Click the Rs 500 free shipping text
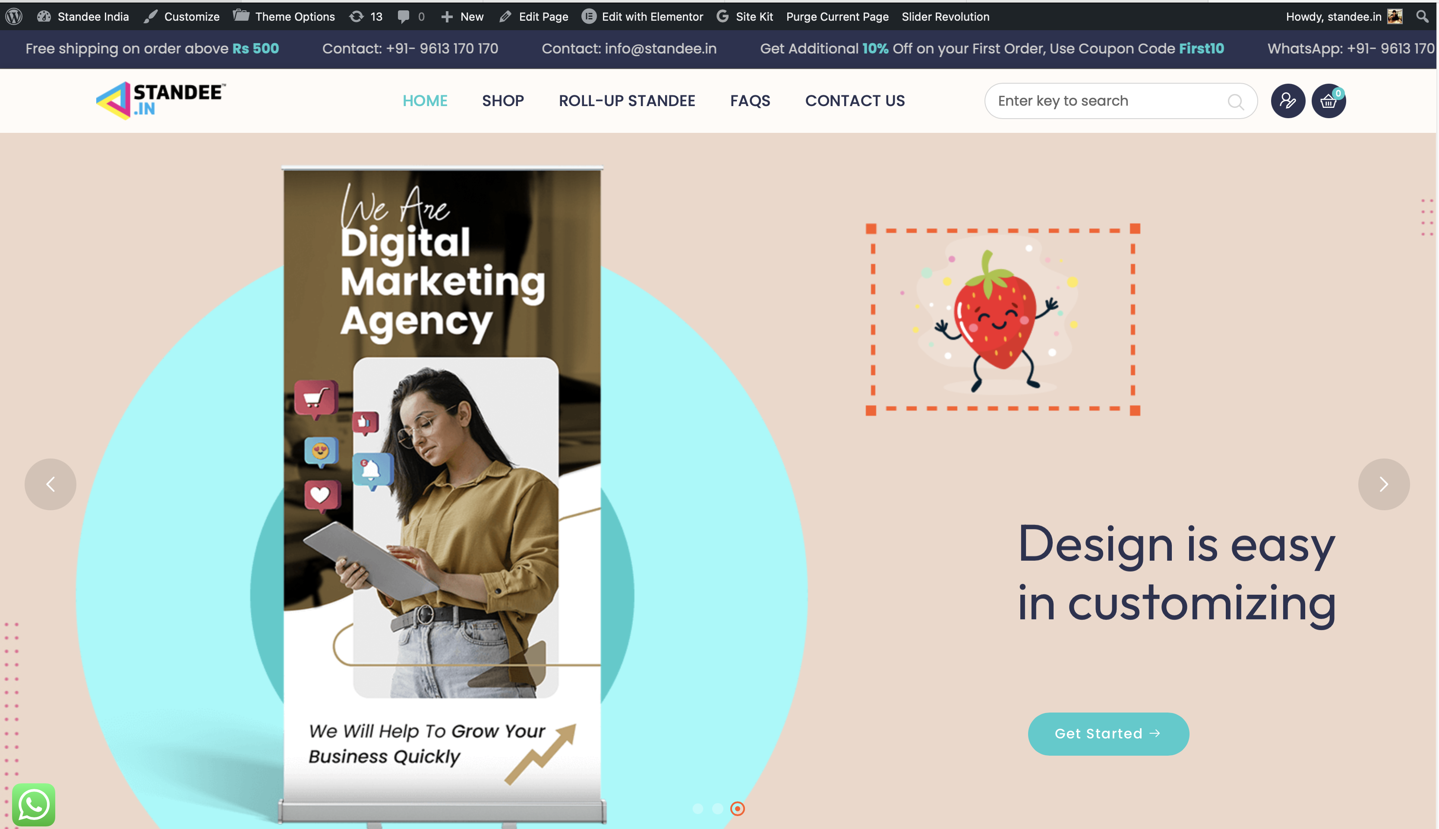The image size is (1439, 829). (256, 48)
